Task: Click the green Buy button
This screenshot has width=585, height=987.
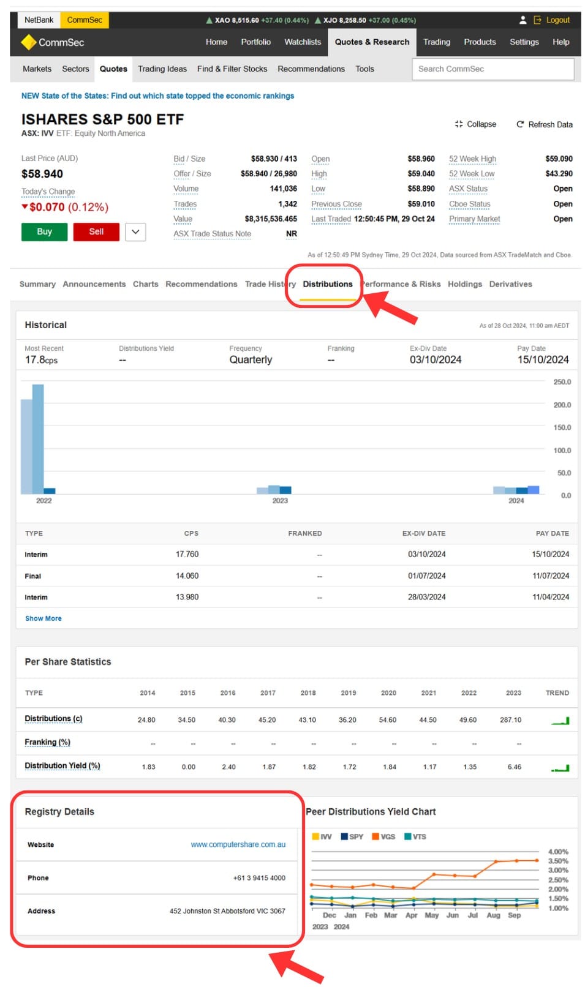Action: (44, 232)
